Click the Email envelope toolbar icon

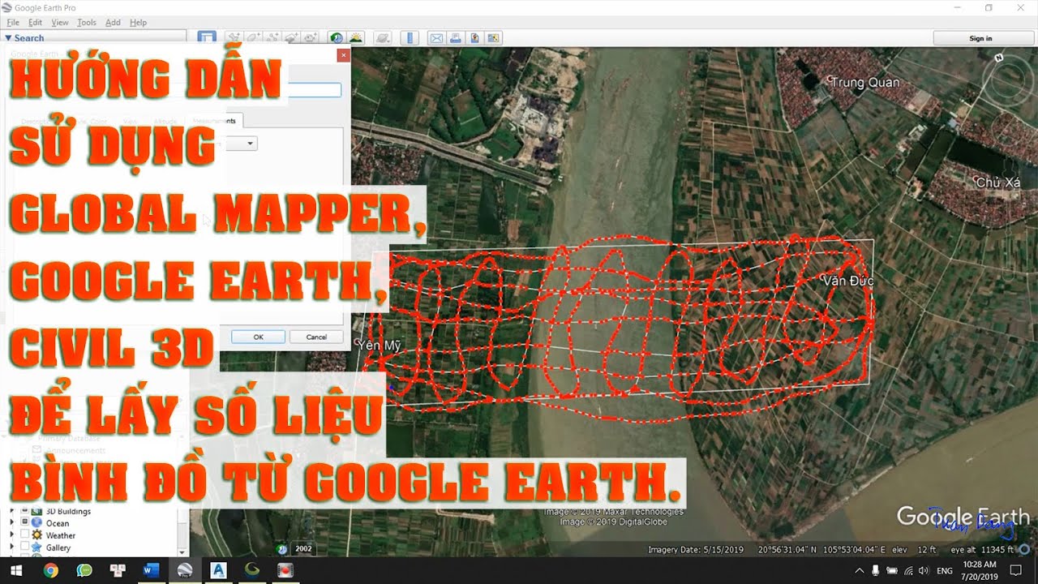tap(436, 38)
